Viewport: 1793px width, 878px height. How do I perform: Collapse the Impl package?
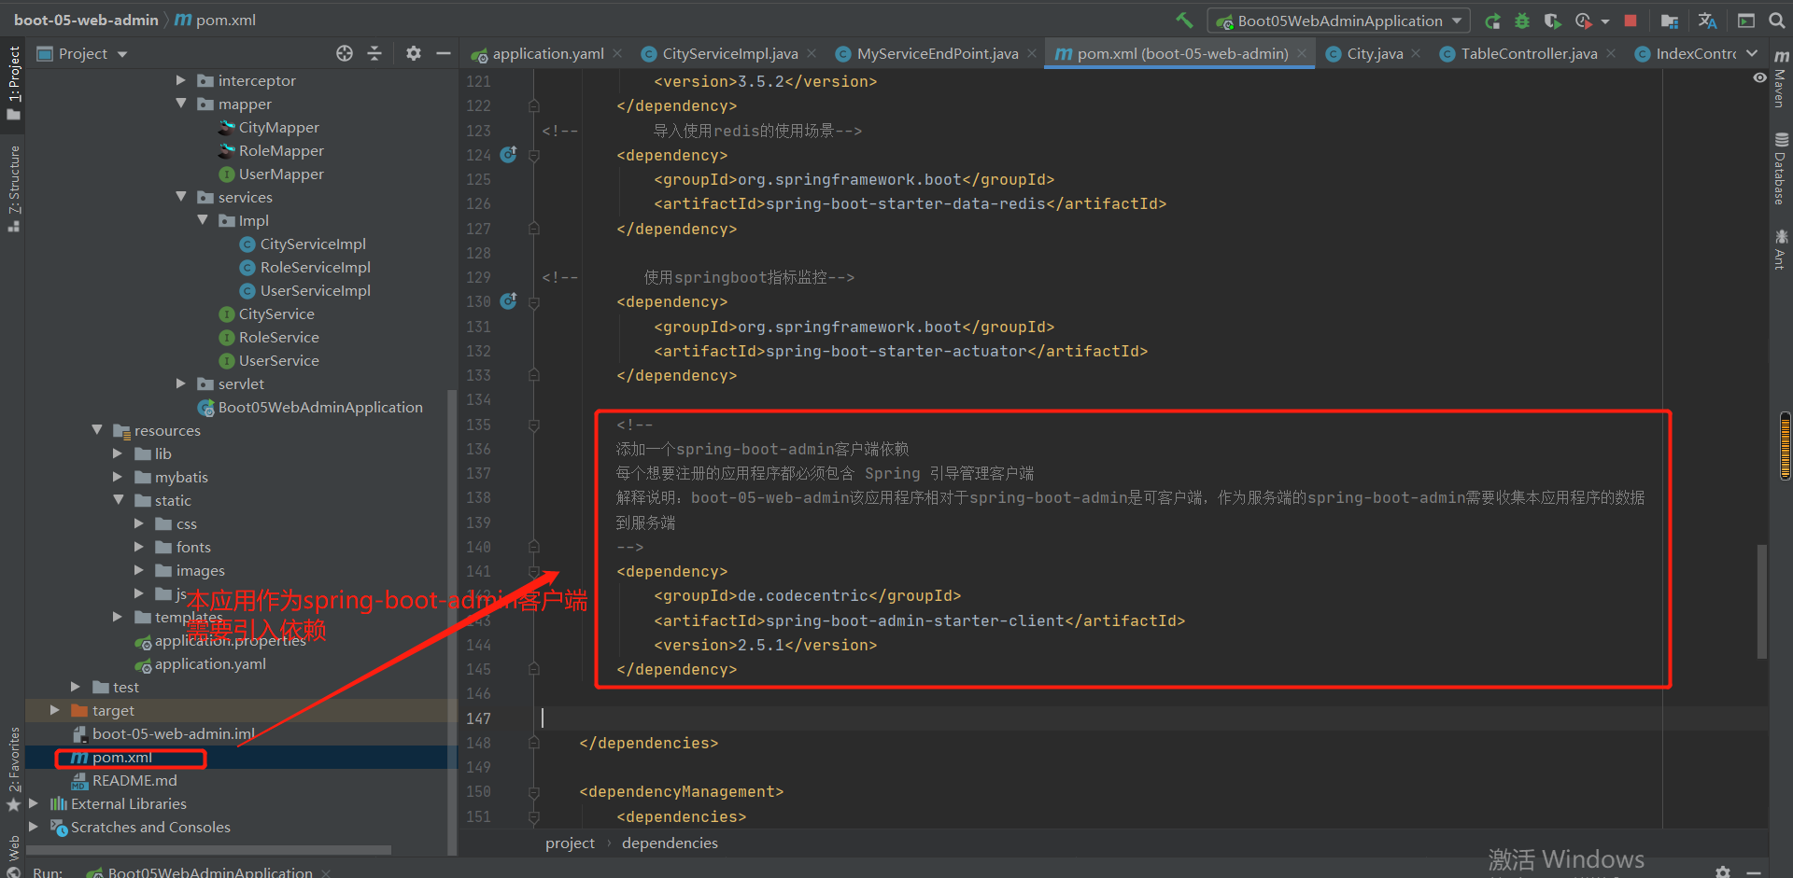point(203,220)
